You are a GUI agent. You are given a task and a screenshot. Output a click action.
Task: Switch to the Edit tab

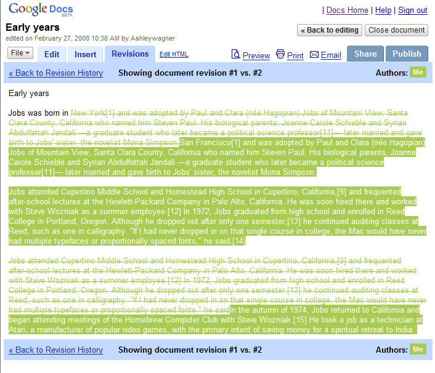click(52, 54)
